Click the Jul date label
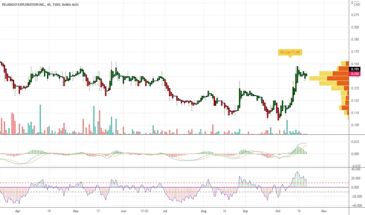Screen dimensions: 365x215 [x=165, y=211]
